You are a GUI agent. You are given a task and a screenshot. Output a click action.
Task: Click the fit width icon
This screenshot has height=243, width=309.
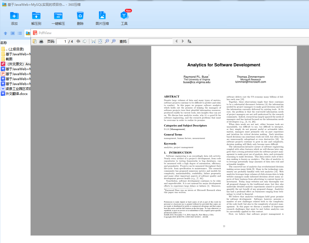point(93,41)
